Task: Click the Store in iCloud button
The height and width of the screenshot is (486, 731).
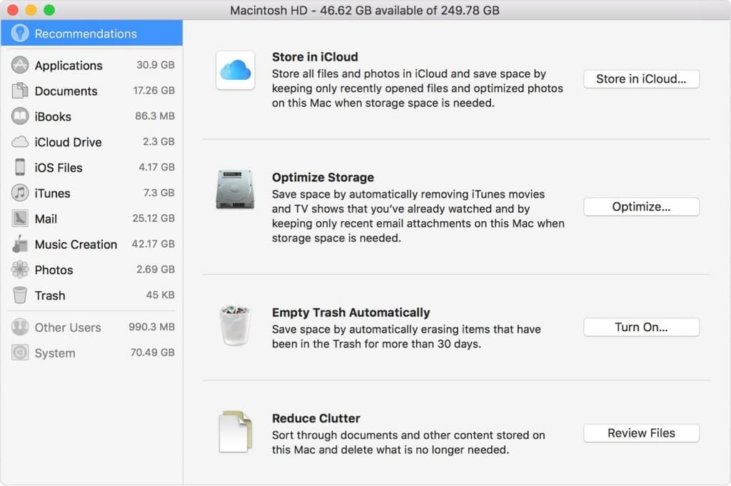Action: [640, 79]
